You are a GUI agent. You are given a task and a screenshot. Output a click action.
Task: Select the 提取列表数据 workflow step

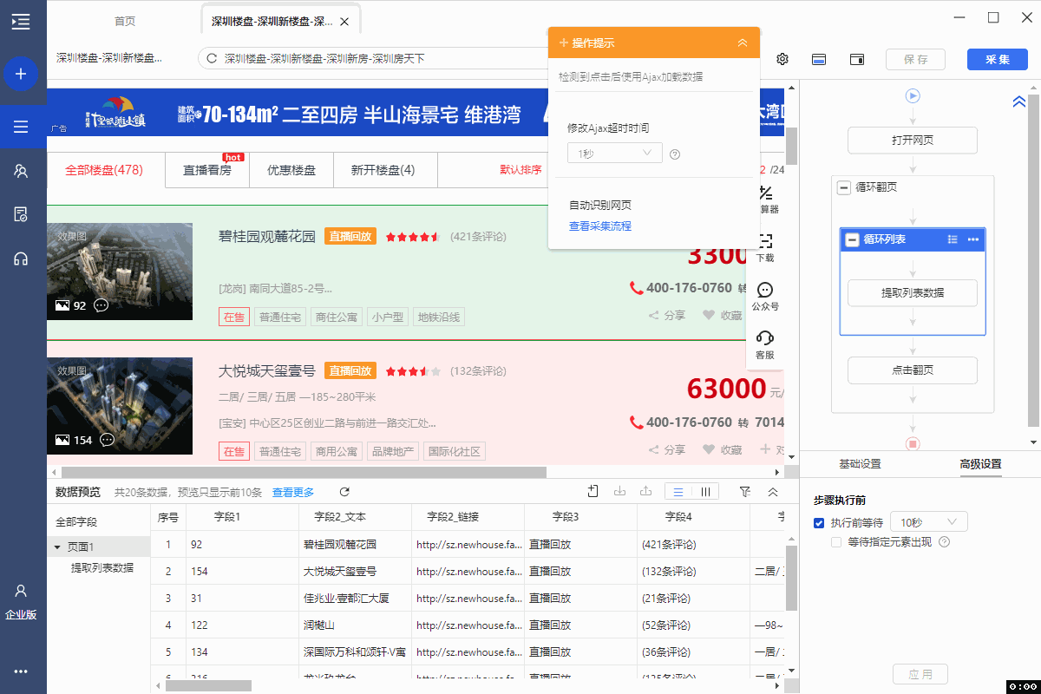click(x=913, y=293)
